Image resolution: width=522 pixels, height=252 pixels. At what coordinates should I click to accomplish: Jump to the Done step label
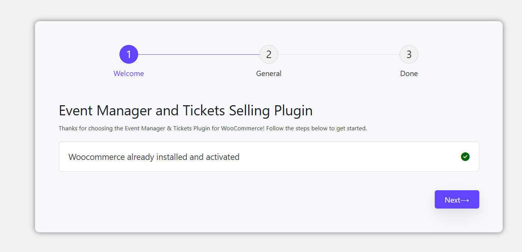(409, 73)
